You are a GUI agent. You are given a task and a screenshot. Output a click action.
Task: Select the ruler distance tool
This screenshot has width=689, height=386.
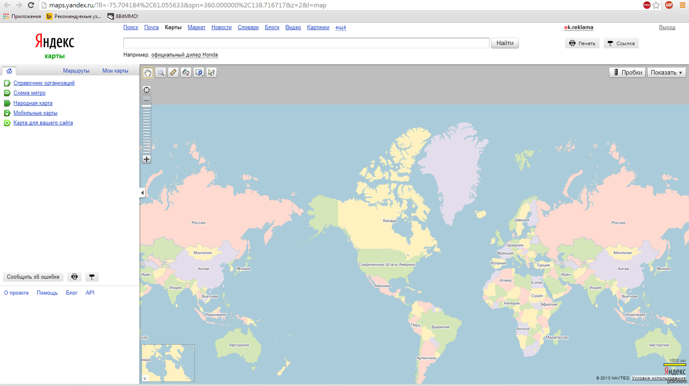pyautogui.click(x=173, y=73)
